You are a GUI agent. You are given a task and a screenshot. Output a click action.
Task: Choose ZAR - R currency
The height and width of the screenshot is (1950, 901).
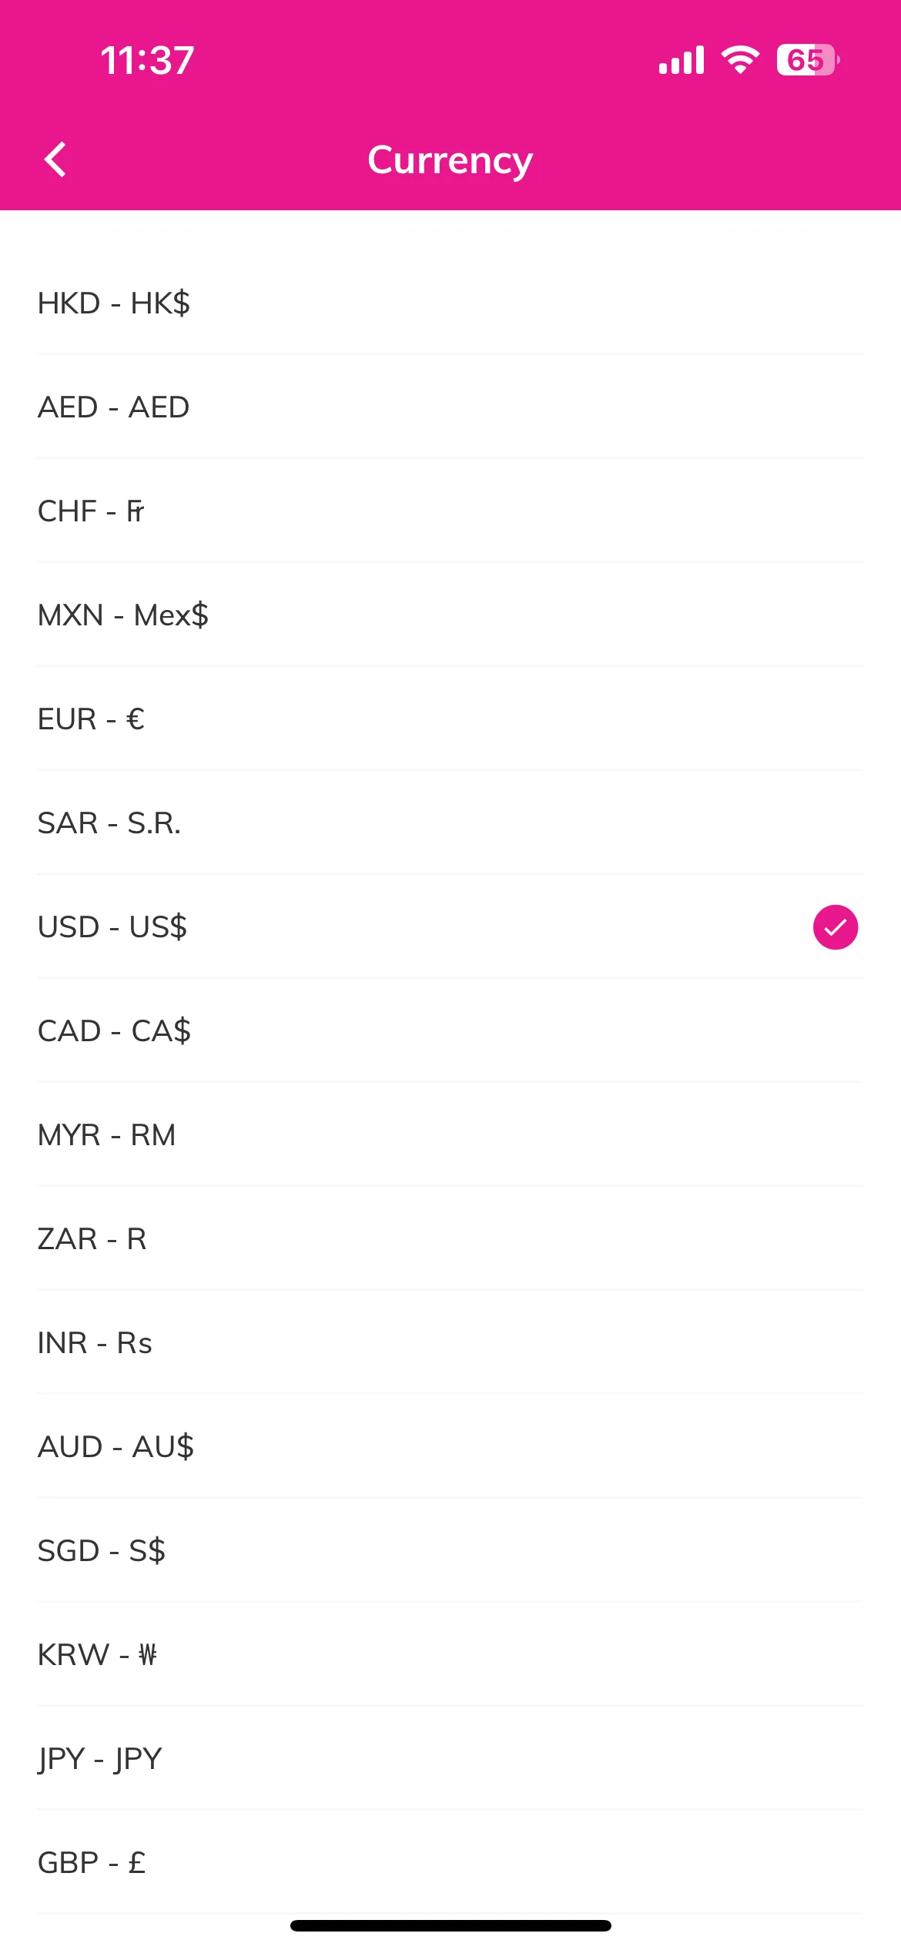coord(450,1238)
